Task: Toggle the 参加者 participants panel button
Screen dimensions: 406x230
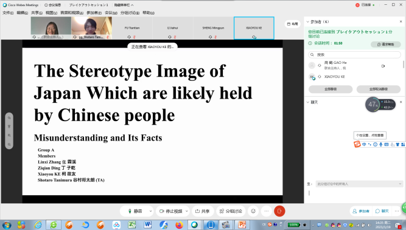Action: [x=361, y=211]
